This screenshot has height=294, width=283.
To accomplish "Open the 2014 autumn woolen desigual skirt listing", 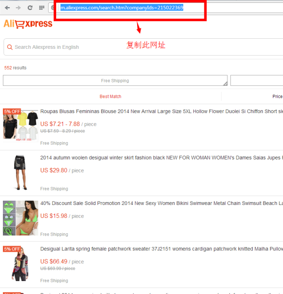I will click(x=162, y=158).
